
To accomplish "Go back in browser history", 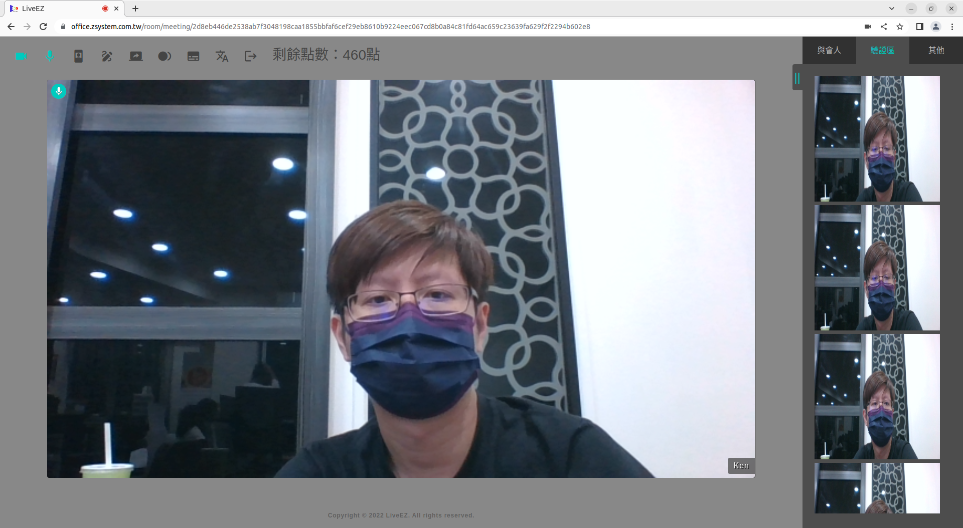I will pyautogui.click(x=11, y=27).
